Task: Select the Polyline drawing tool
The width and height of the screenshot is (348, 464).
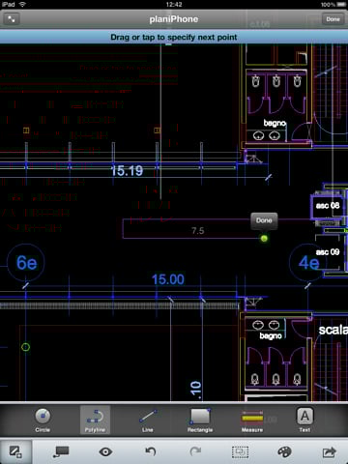Action: pyautogui.click(x=95, y=420)
